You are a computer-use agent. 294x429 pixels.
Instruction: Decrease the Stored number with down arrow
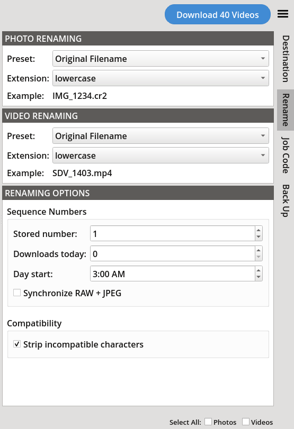[x=259, y=237]
